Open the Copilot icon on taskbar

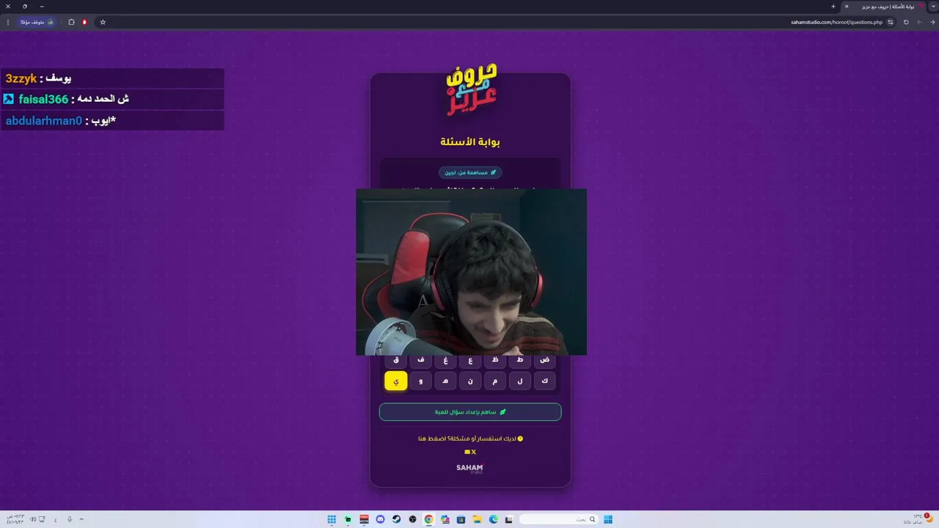[445, 519]
